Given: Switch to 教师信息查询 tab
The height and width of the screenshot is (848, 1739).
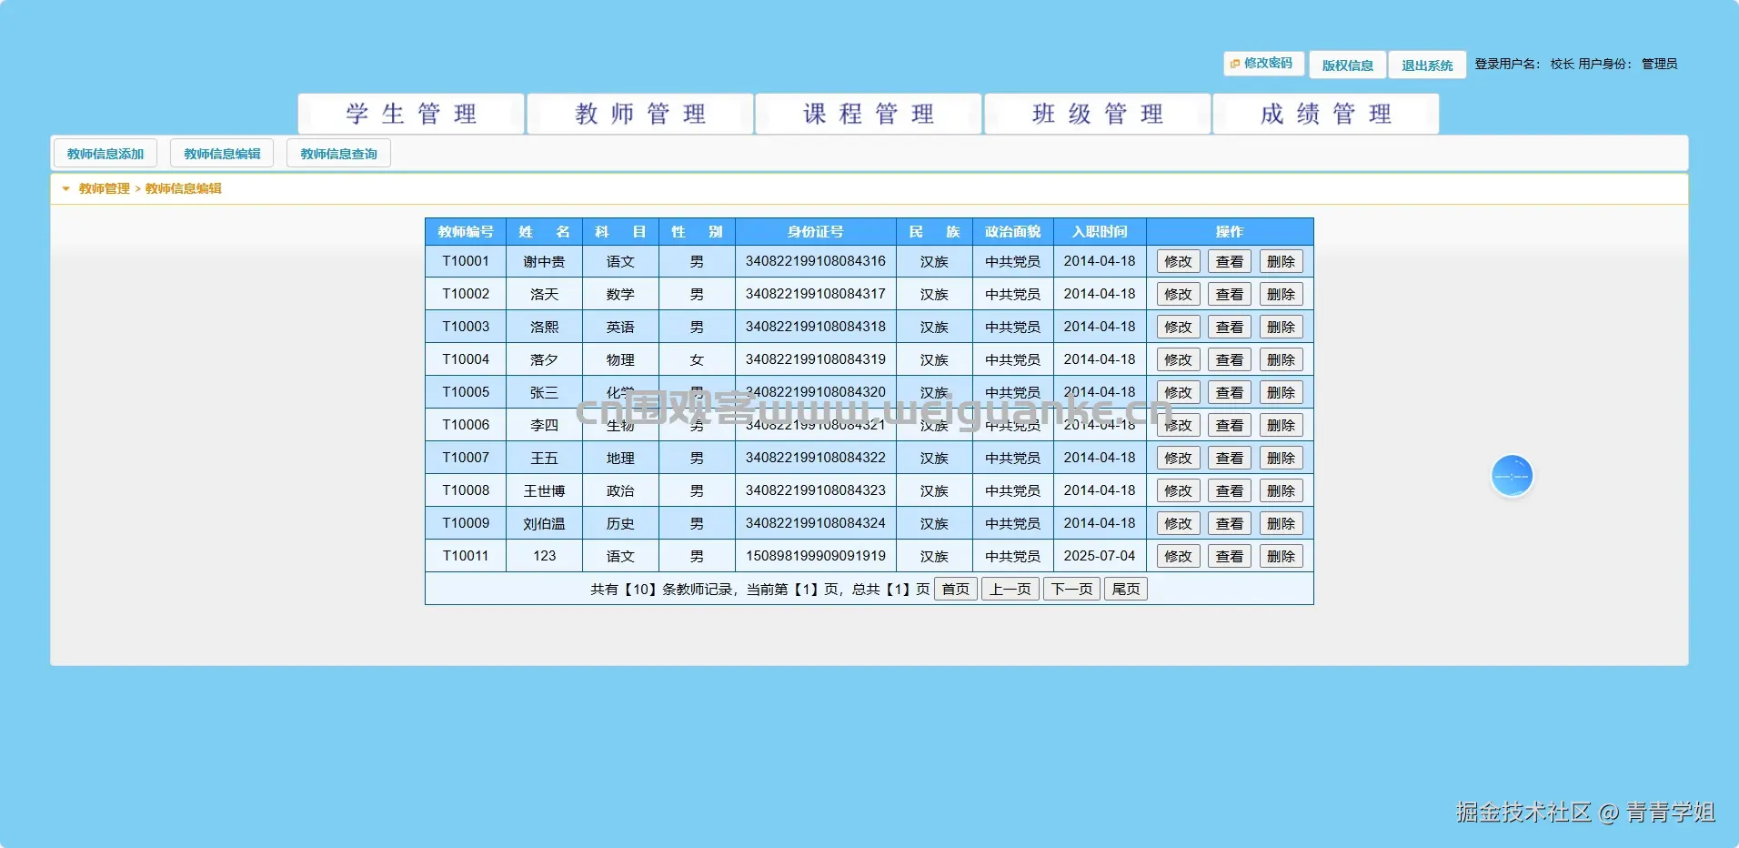Looking at the screenshot, I should (x=338, y=154).
